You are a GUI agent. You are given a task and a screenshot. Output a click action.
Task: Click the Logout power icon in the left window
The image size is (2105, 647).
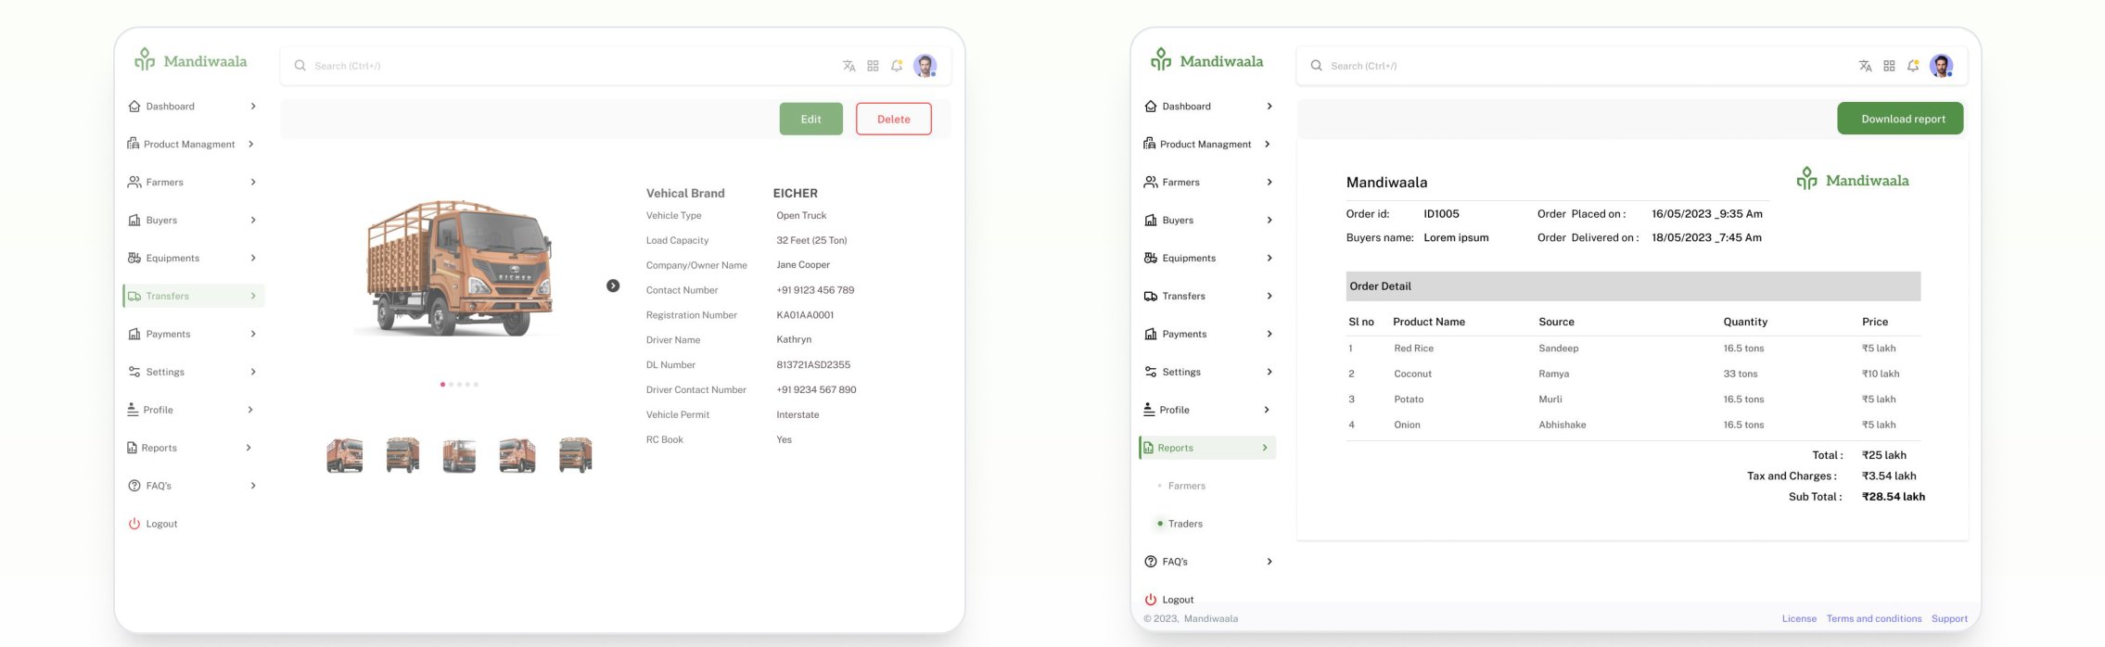click(x=134, y=524)
